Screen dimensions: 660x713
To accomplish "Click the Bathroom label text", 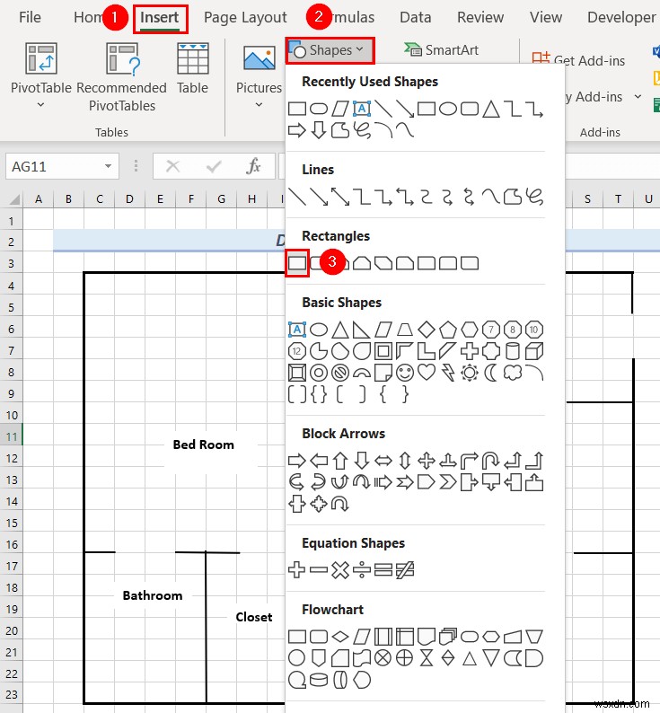I will click(x=153, y=595).
